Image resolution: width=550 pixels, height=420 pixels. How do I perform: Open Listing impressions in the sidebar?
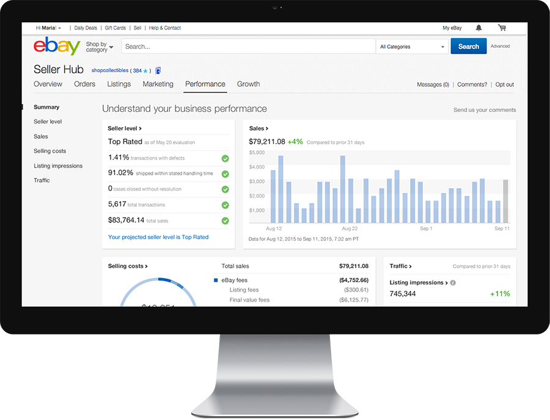click(58, 166)
